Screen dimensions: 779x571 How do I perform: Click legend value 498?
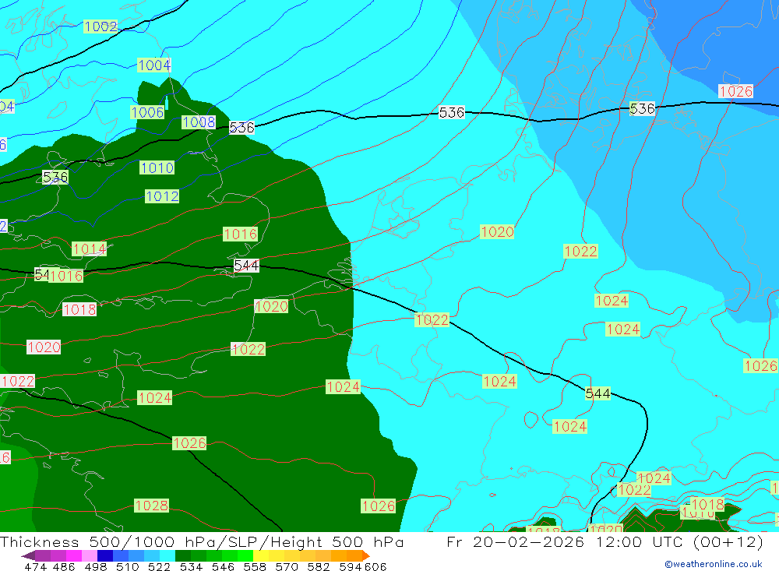pos(95,566)
